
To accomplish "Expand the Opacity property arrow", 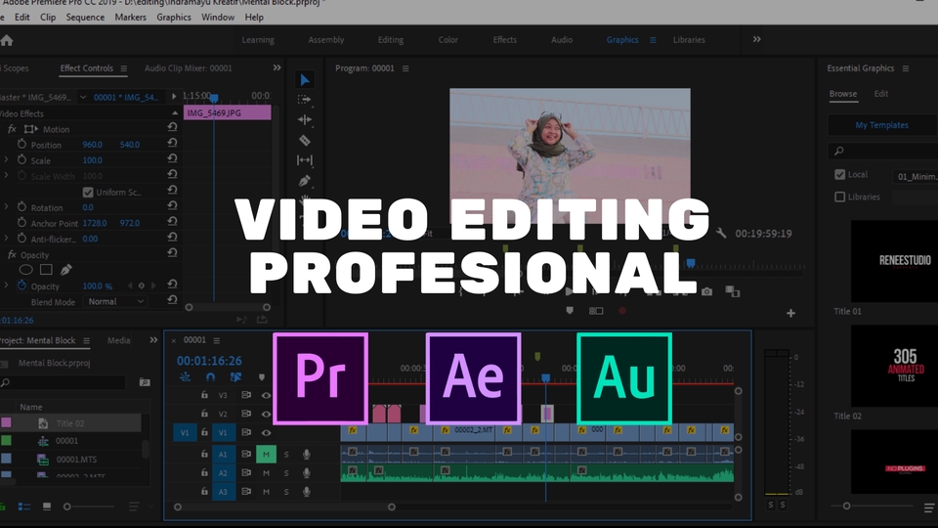I will (7, 286).
